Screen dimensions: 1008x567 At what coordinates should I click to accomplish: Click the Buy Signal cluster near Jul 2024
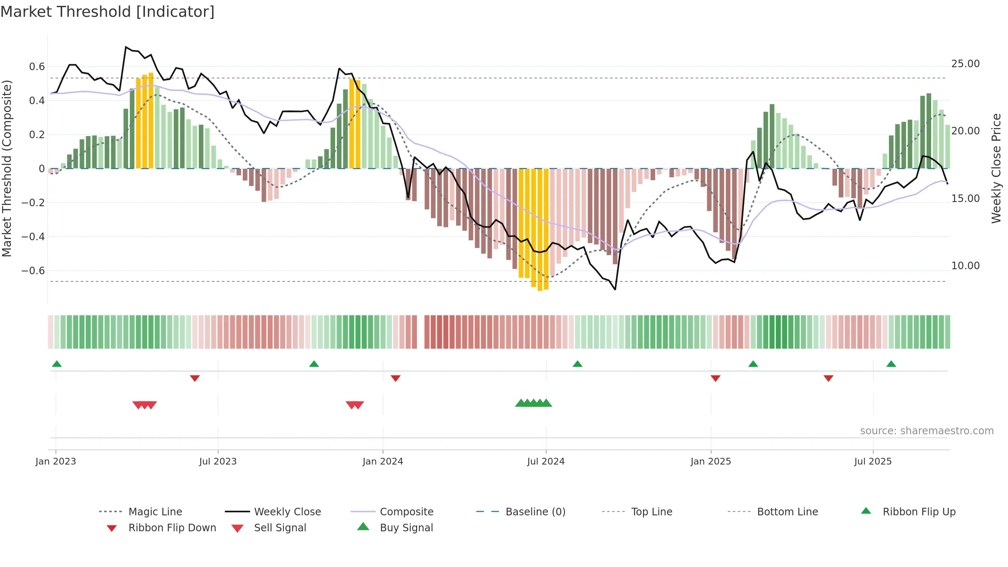click(x=533, y=403)
